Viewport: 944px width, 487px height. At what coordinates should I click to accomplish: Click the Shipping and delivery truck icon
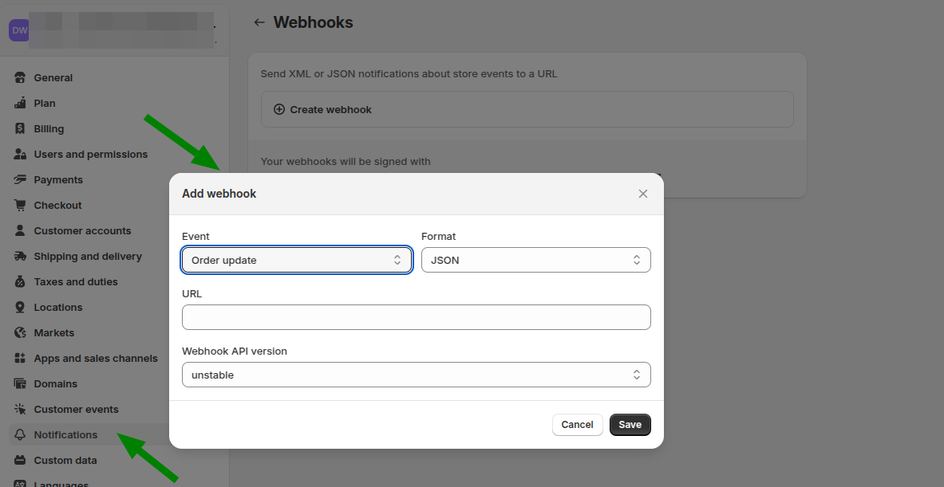pyautogui.click(x=20, y=257)
